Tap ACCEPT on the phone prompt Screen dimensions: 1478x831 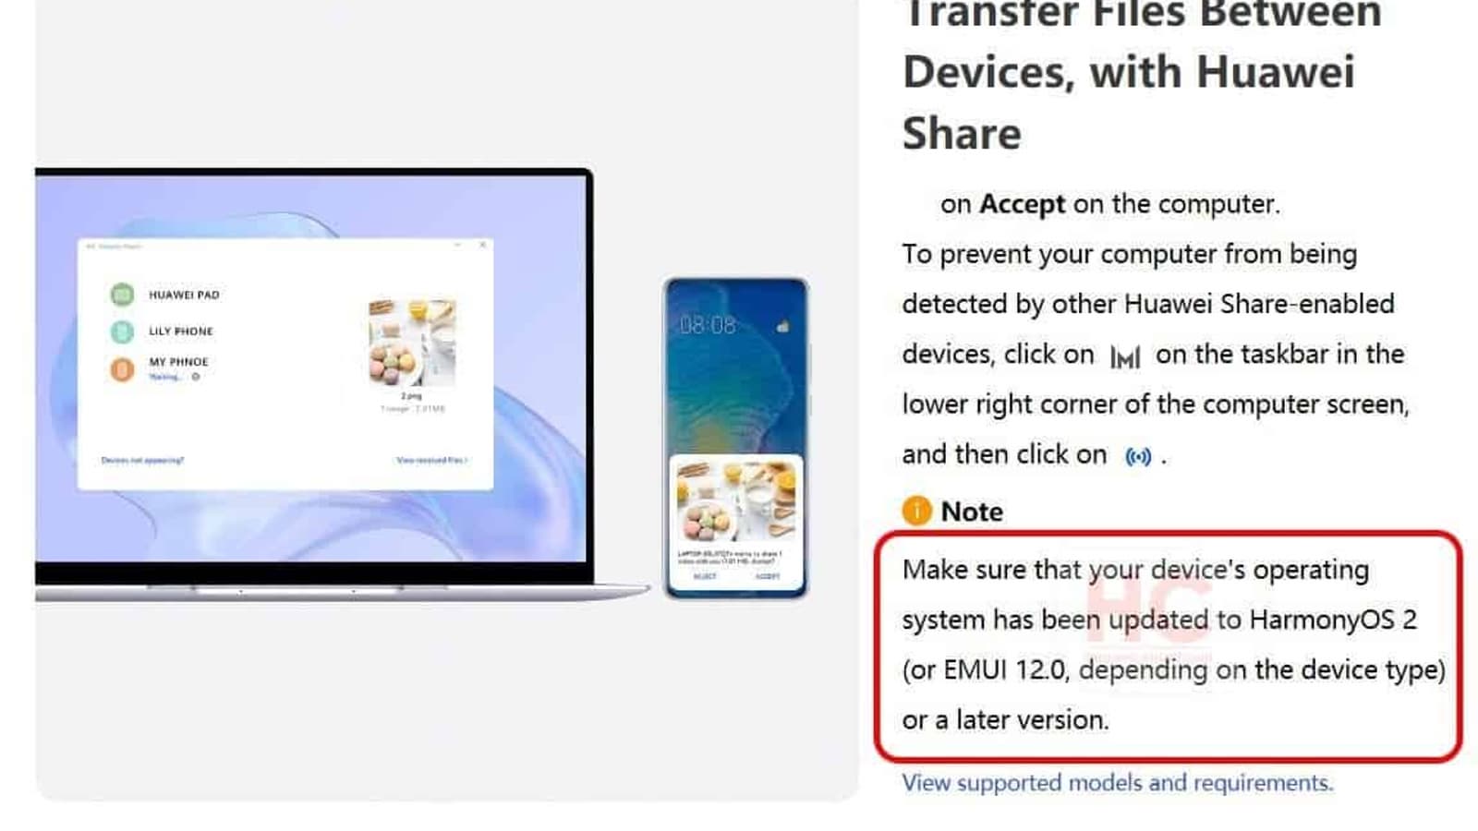click(x=767, y=576)
